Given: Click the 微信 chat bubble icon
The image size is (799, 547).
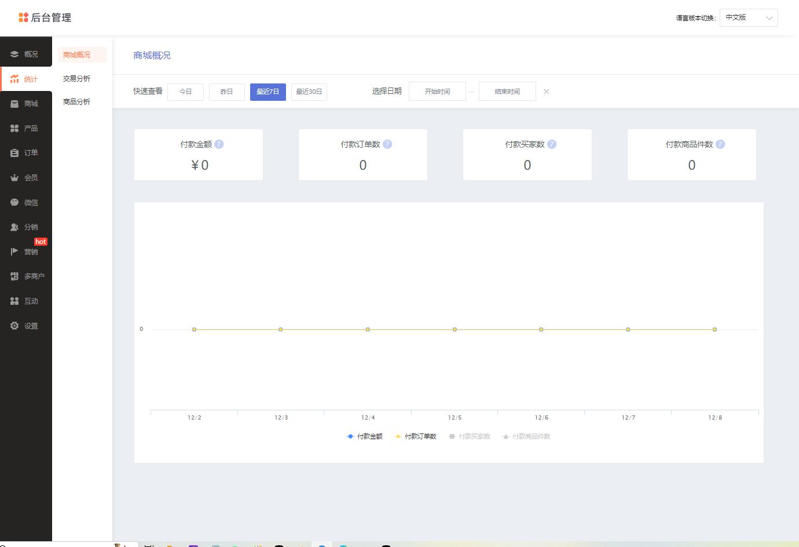Looking at the screenshot, I should 14,202.
